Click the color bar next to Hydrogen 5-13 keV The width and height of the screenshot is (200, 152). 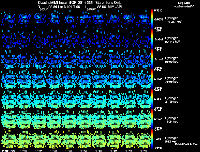click(x=152, y=139)
